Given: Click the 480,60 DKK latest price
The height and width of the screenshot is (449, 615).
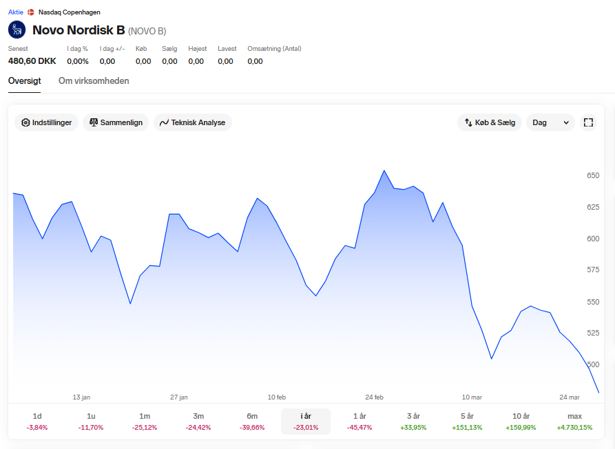Looking at the screenshot, I should 32,61.
